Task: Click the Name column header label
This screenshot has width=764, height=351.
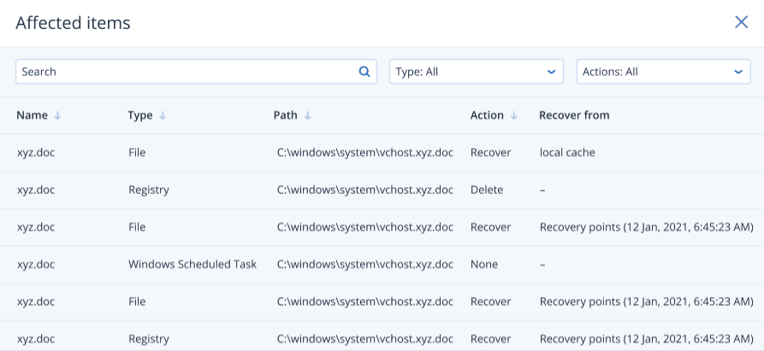Action: (32, 115)
